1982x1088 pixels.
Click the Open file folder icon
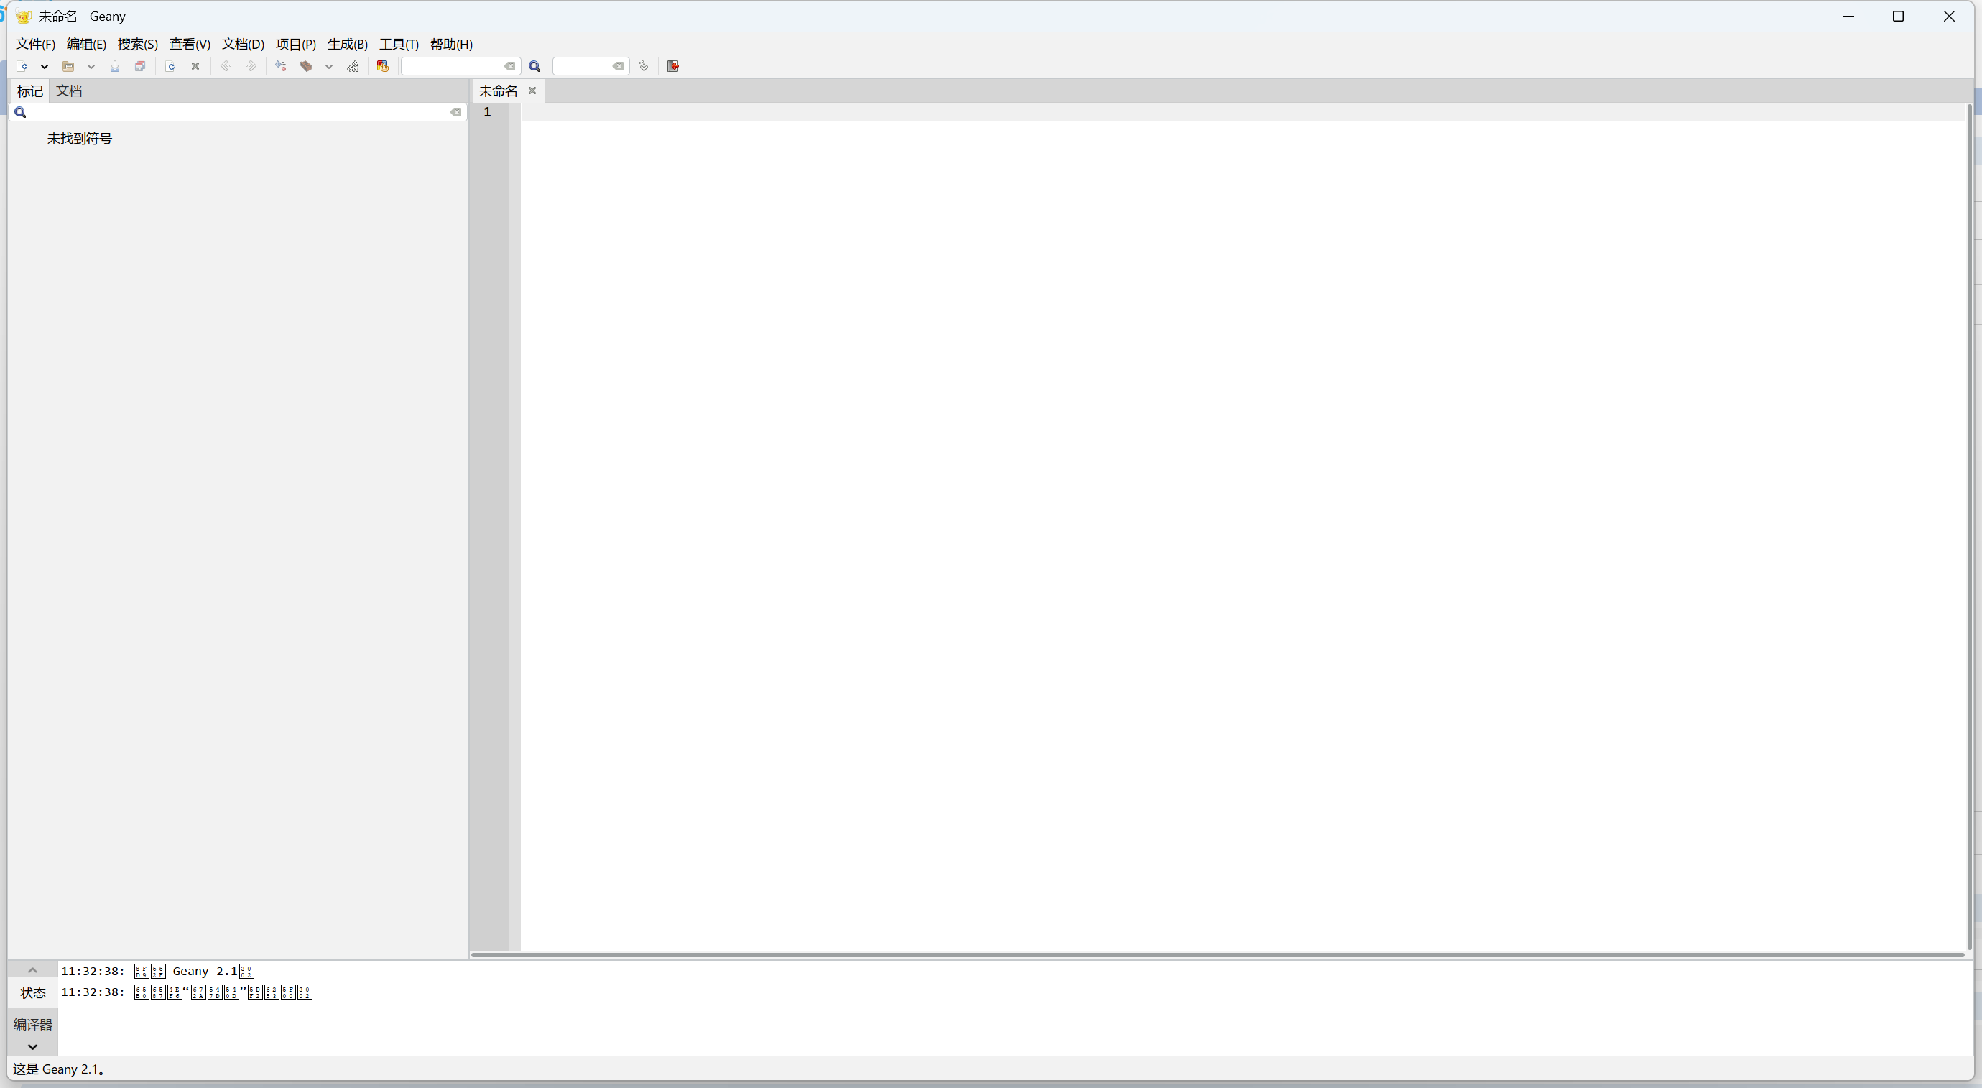point(68,66)
